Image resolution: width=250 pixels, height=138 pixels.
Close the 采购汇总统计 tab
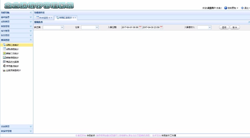75,18
